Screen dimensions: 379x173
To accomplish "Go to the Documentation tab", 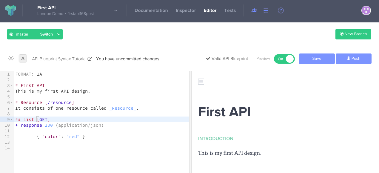I will coord(151,10).
